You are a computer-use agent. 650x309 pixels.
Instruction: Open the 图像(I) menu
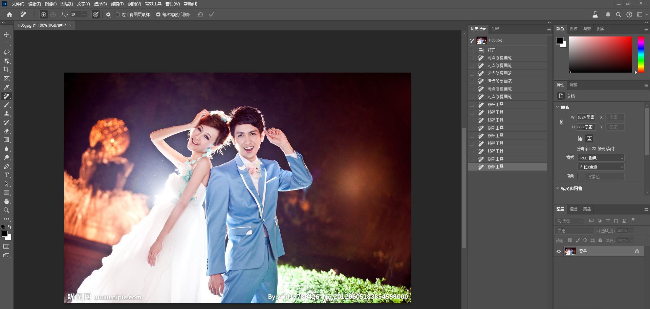(51, 4)
